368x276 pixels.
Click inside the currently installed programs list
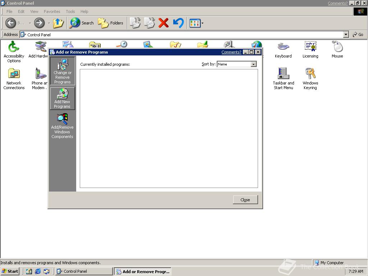pos(169,128)
